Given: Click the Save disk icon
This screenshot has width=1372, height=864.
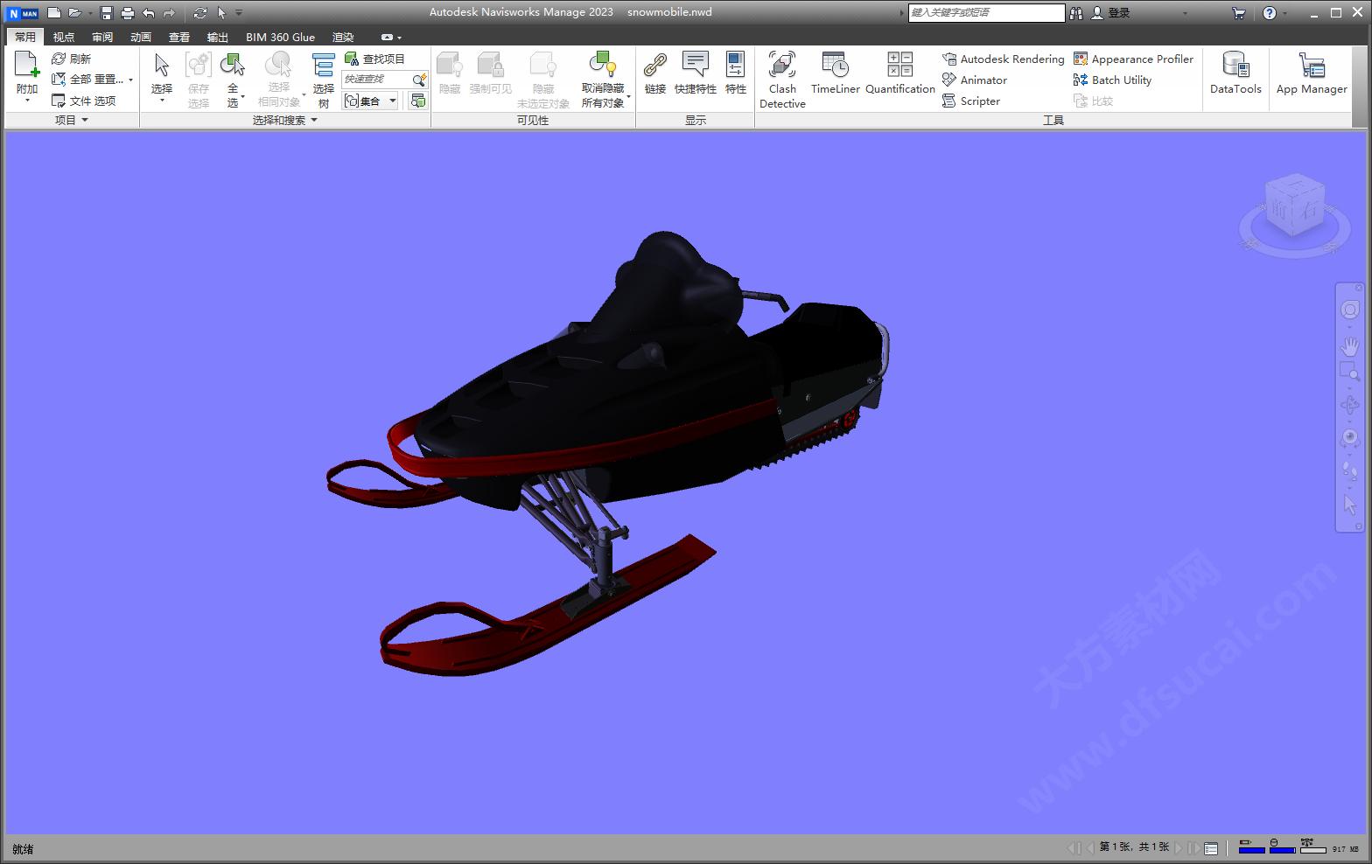Looking at the screenshot, I should 107,13.
